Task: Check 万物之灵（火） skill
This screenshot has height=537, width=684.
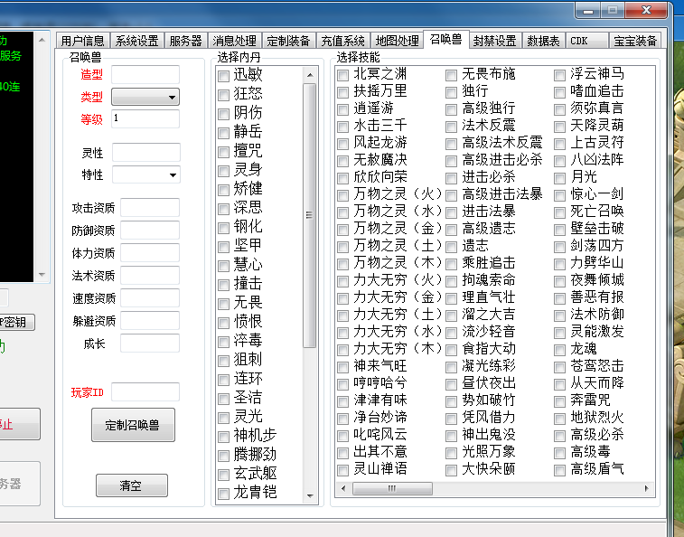Action: [x=342, y=195]
